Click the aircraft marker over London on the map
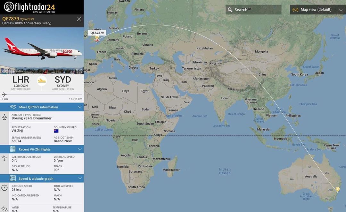Screen dimensions: 346x212 (x=97, y=39)
